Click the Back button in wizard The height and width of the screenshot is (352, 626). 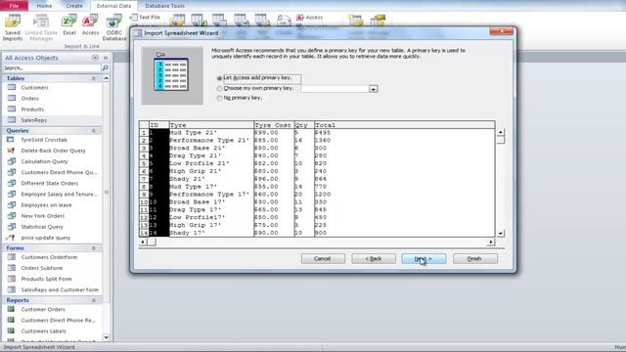(374, 258)
